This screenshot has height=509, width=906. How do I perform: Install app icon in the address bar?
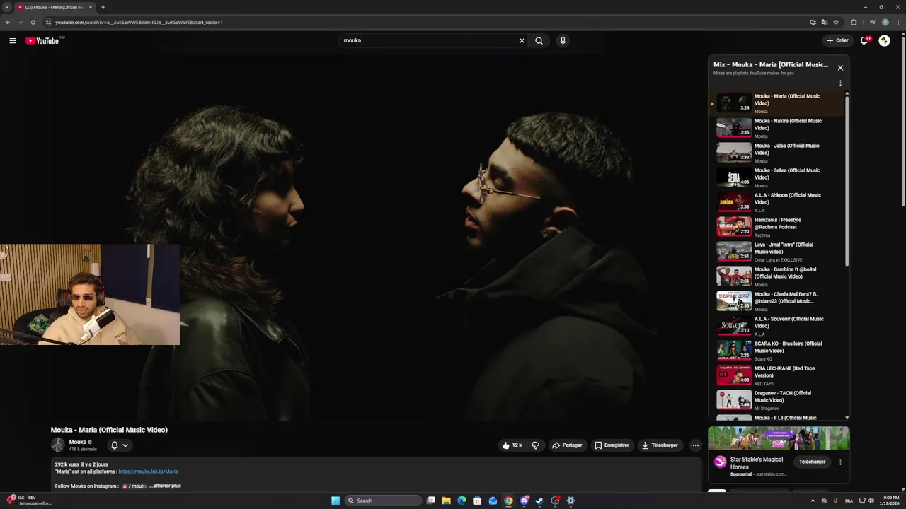[813, 22]
